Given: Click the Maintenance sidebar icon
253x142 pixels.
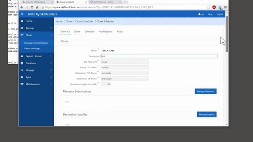Looking at the screenshot, I should [x=22, y=84].
